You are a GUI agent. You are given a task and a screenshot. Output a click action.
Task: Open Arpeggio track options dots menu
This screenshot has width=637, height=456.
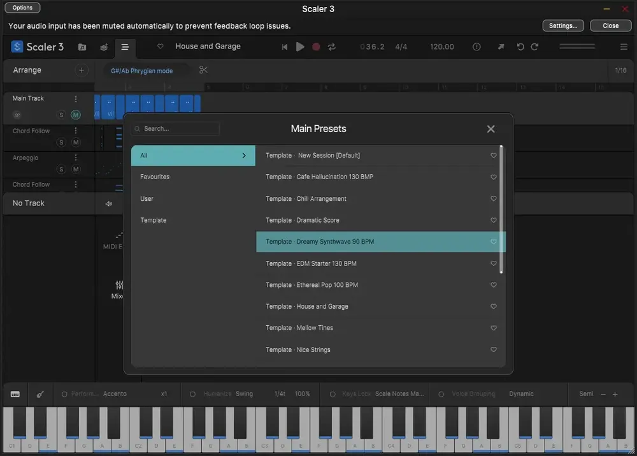[76, 158]
